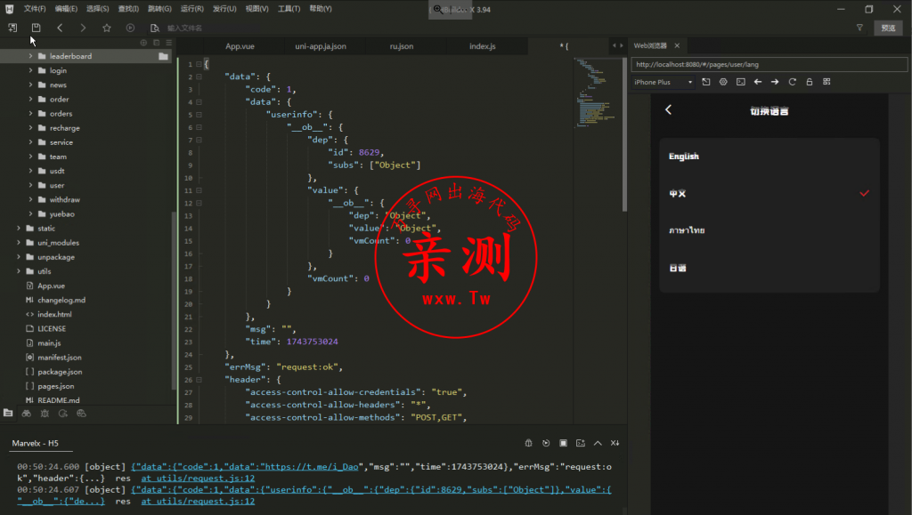912x515 pixels.
Task: Click the QR code icon in browser toolbar
Action: [x=826, y=82]
